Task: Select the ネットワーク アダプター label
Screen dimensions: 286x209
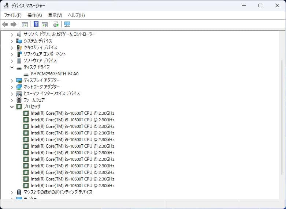Action: point(42,87)
